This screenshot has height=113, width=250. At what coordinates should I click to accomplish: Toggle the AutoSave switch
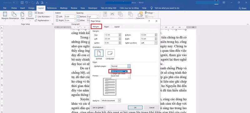pos(15,2)
